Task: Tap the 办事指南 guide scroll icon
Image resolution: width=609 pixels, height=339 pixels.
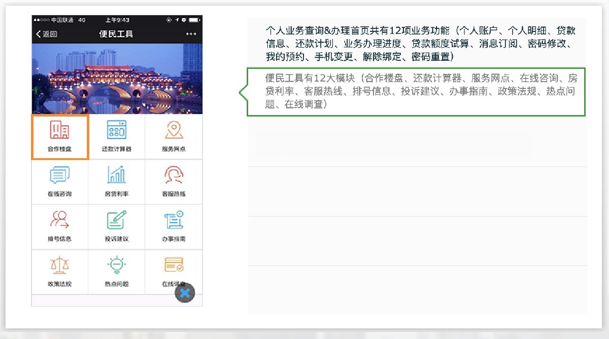Action: [174, 220]
